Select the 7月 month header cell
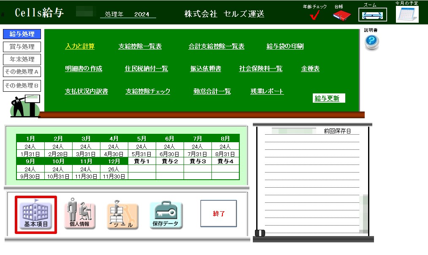The width and height of the screenshot is (428, 255). tap(198, 138)
